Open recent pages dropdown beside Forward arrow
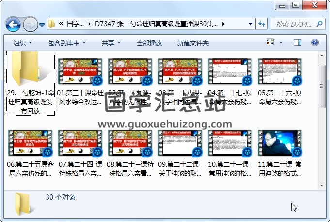The width and height of the screenshot is (330, 222). click(42, 25)
